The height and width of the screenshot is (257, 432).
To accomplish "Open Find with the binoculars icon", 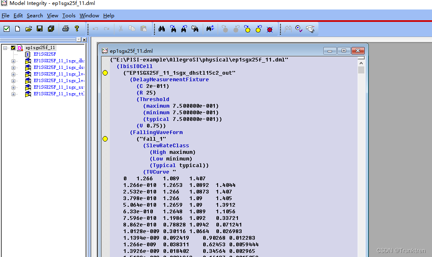I will click(161, 28).
